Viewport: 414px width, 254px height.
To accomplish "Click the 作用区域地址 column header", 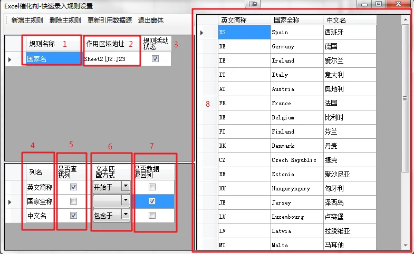I will tap(111, 44).
